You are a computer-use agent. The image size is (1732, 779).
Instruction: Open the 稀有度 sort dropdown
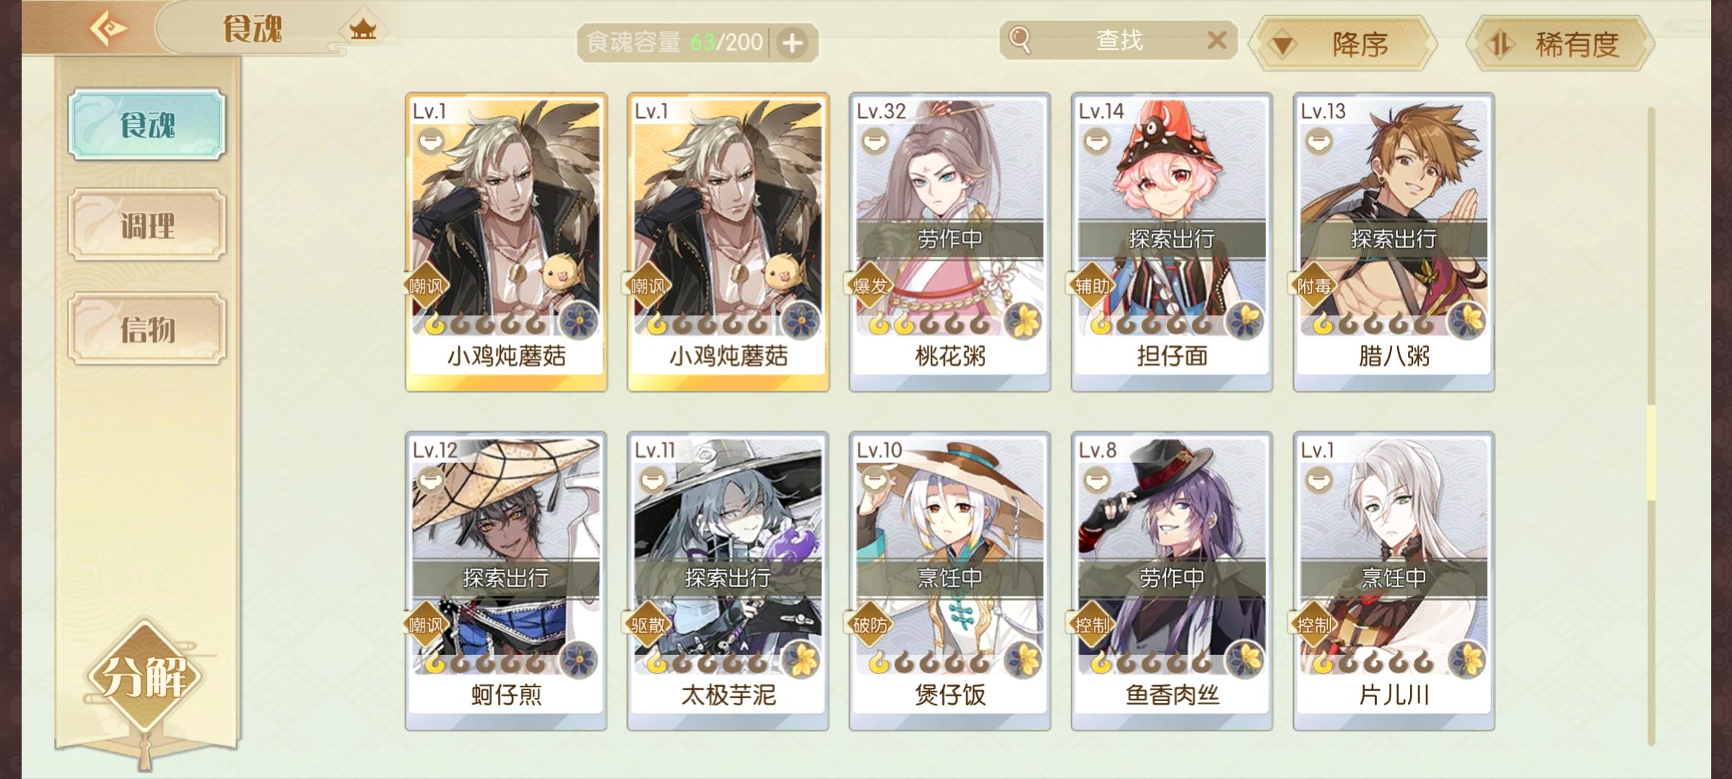pos(1560,44)
